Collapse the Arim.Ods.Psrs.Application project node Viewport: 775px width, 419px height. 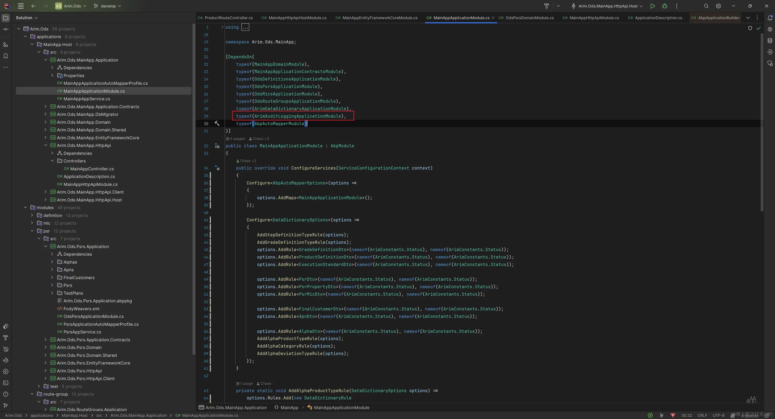[x=46, y=246]
